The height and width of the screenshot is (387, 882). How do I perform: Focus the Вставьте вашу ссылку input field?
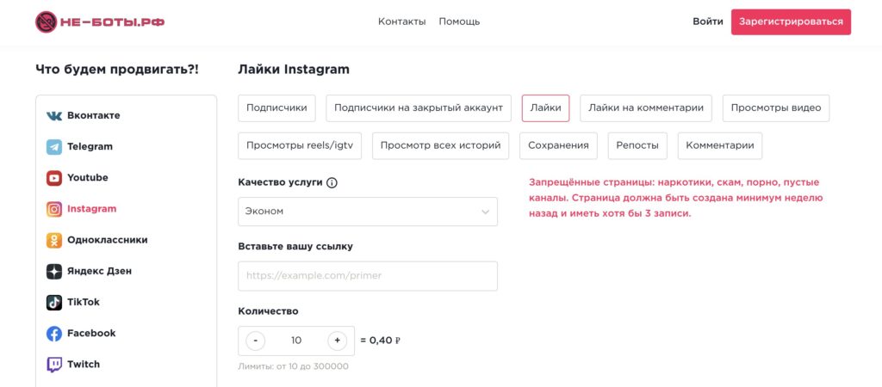point(368,276)
